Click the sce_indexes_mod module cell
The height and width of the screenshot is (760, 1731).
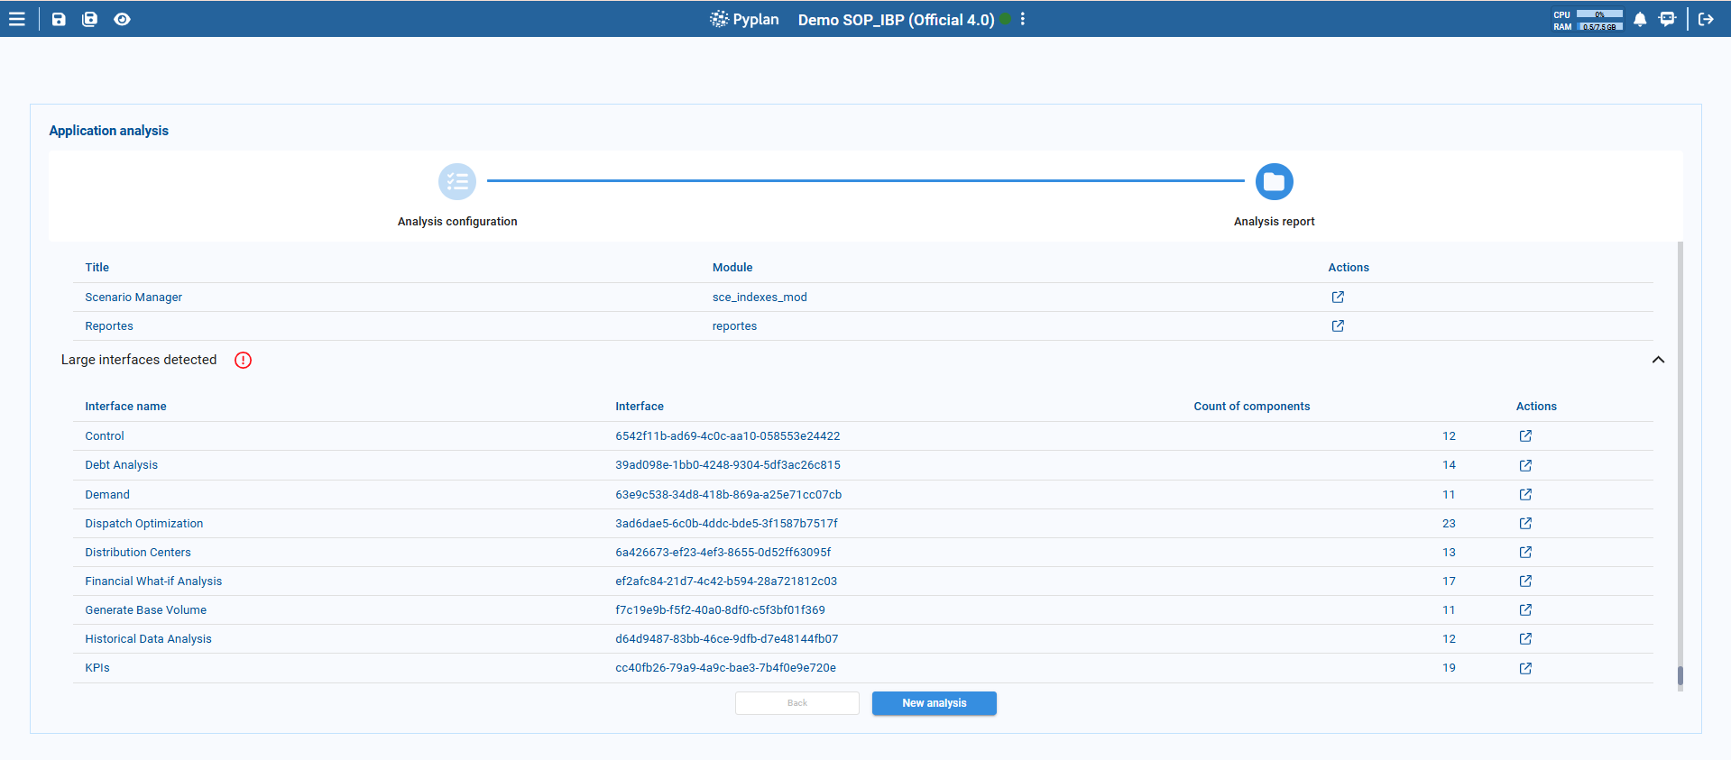760,298
